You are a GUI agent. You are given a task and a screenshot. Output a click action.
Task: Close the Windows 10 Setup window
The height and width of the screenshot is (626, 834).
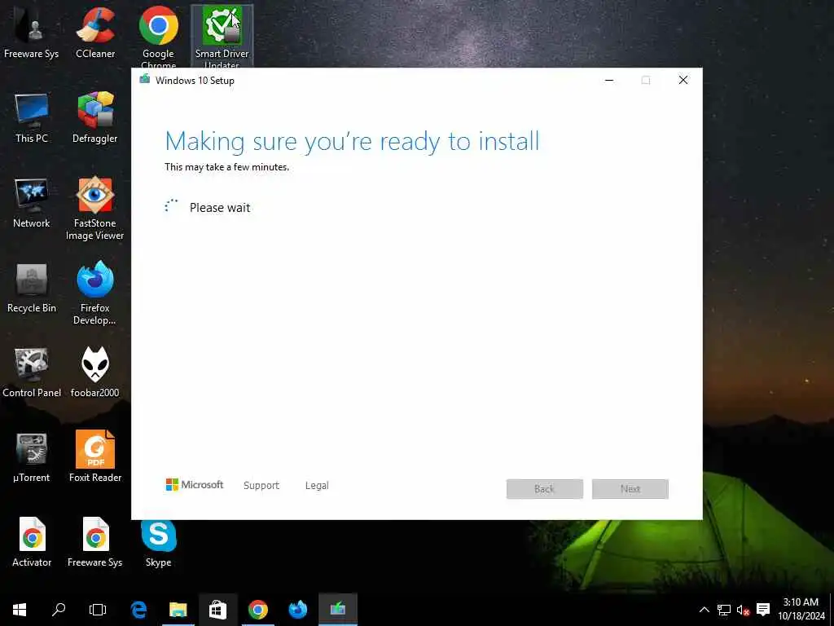click(683, 81)
